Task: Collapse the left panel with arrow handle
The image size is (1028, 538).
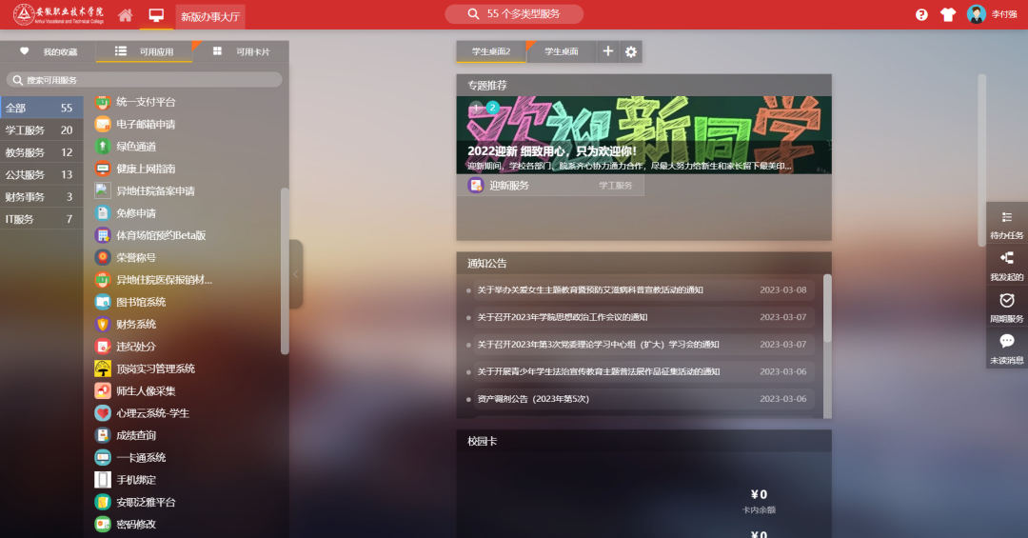Action: (295, 273)
